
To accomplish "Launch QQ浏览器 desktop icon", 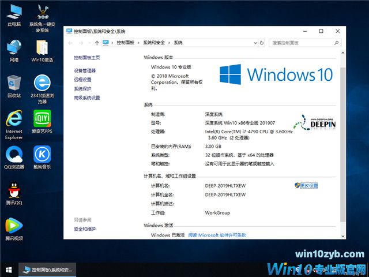I will coord(14,158).
